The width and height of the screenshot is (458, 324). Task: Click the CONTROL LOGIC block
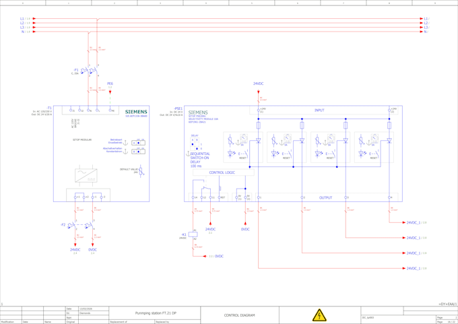point(223,172)
